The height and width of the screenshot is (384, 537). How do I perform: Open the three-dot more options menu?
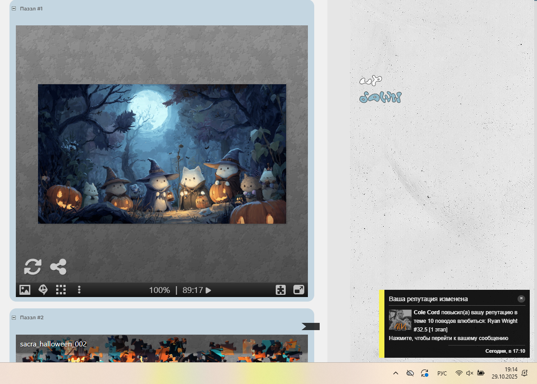click(x=79, y=290)
